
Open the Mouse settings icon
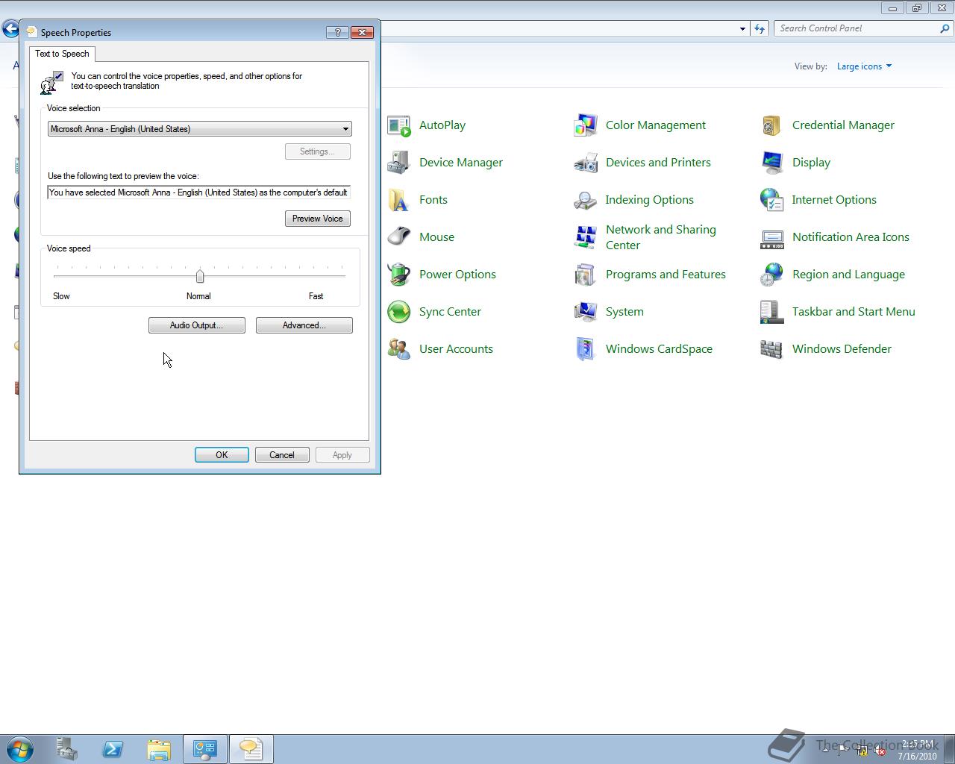pyautogui.click(x=399, y=237)
